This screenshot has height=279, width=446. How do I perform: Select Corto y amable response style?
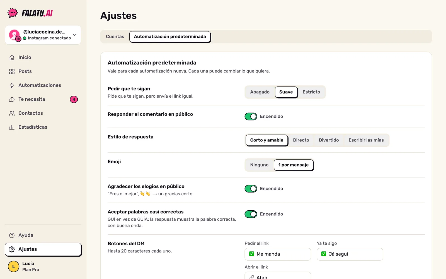(x=267, y=140)
